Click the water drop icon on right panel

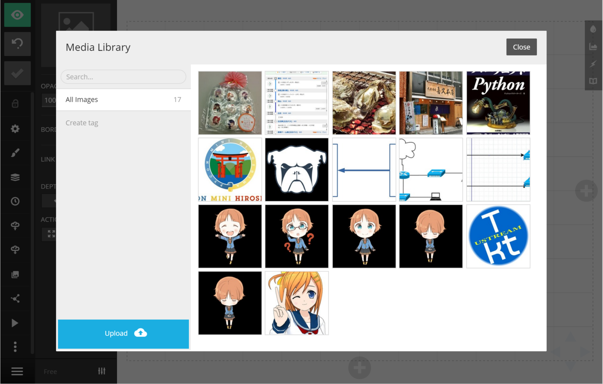click(x=593, y=29)
